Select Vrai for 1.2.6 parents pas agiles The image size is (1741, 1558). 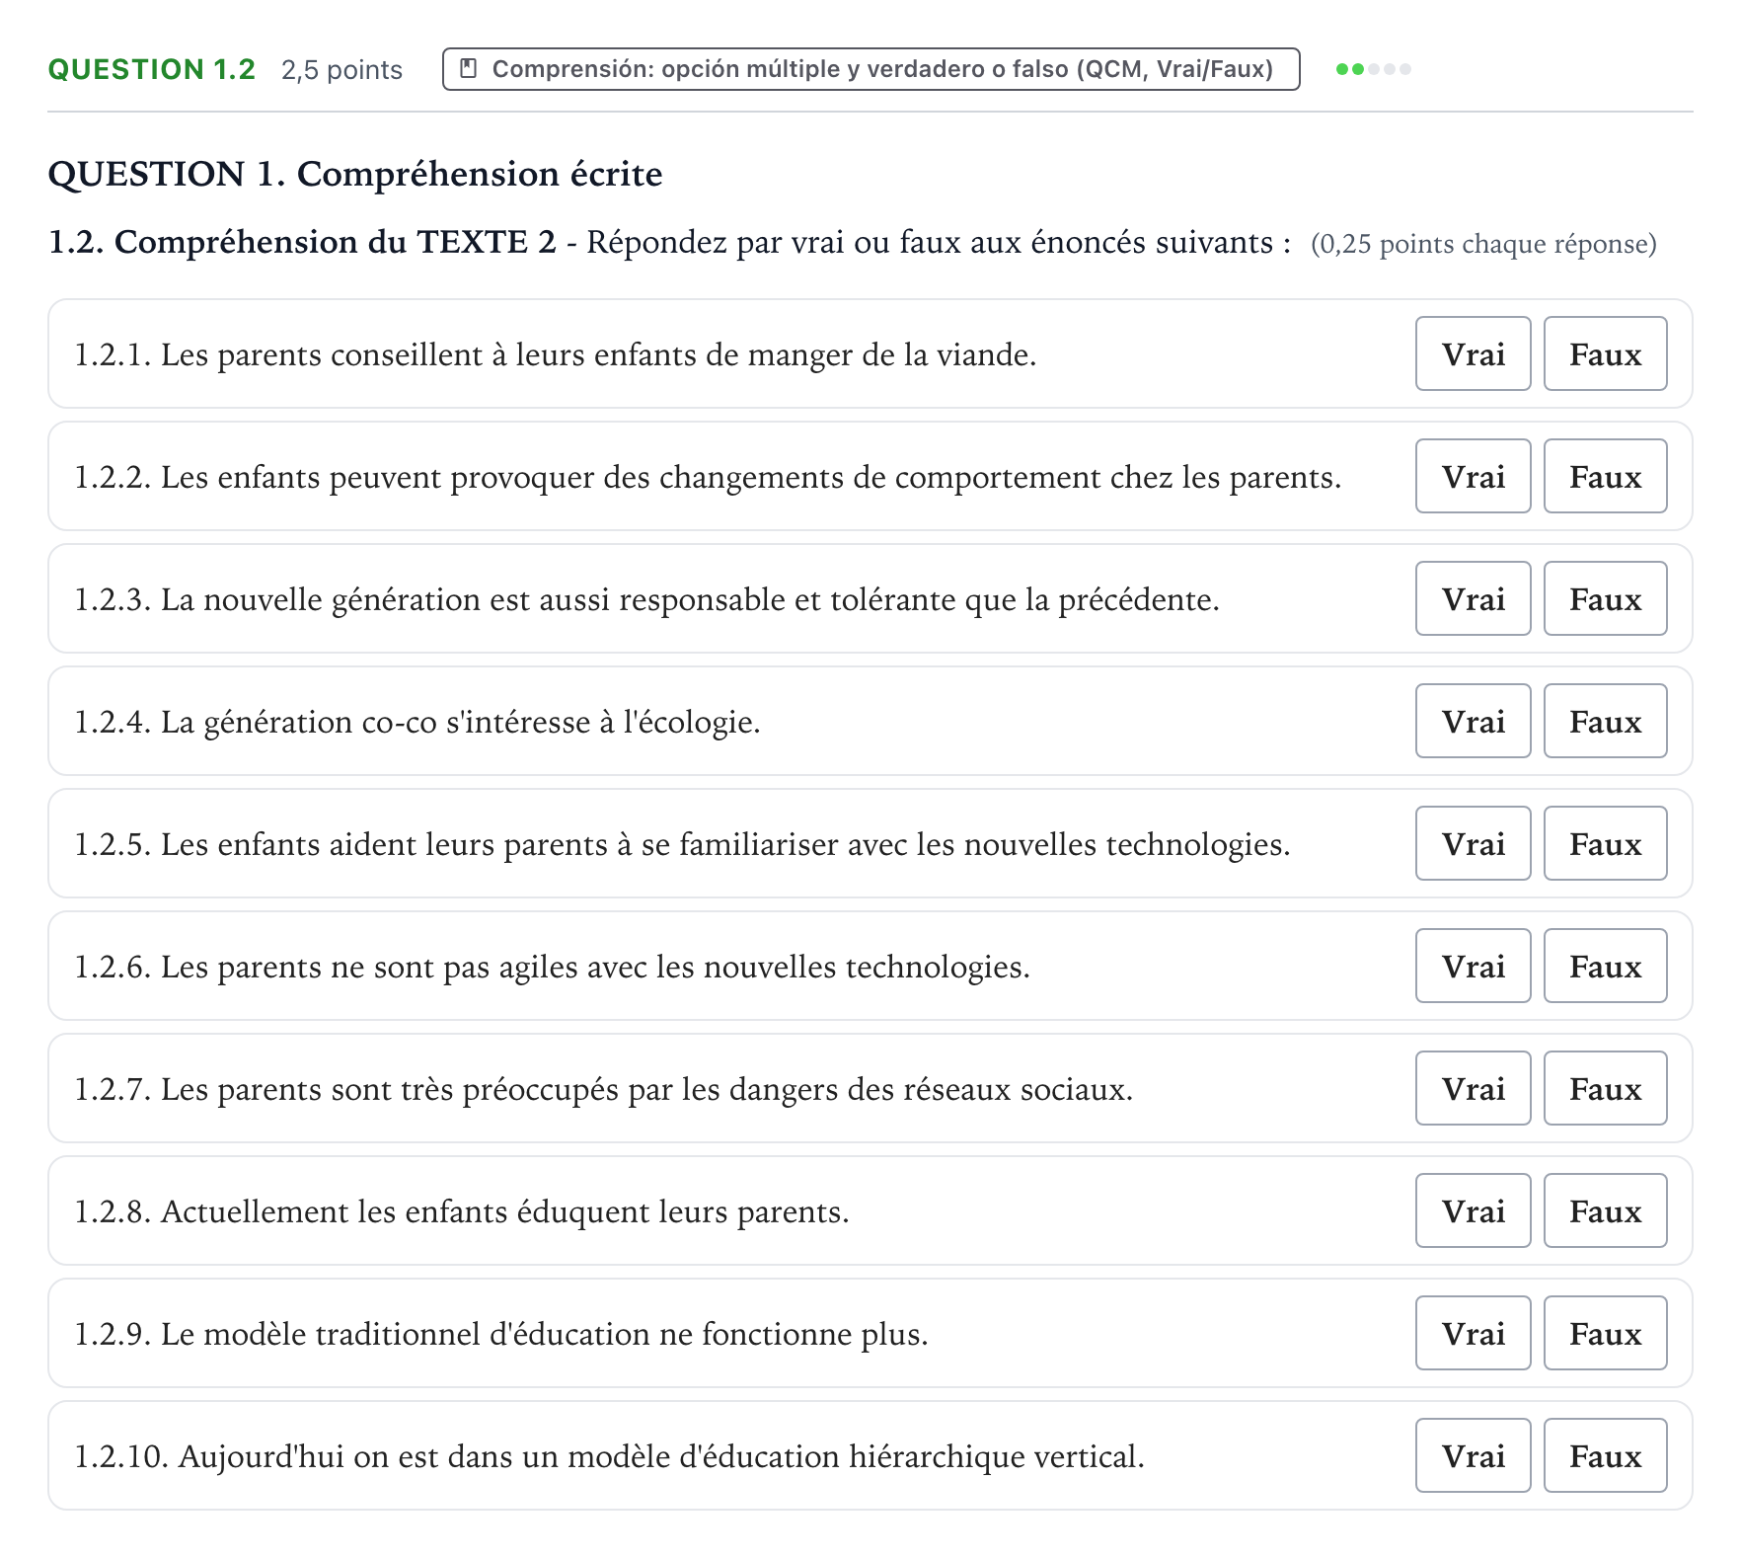pyautogui.click(x=1473, y=966)
